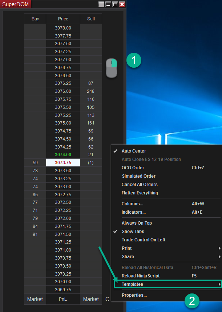Click the green 3074.00 price cell

point(63,155)
